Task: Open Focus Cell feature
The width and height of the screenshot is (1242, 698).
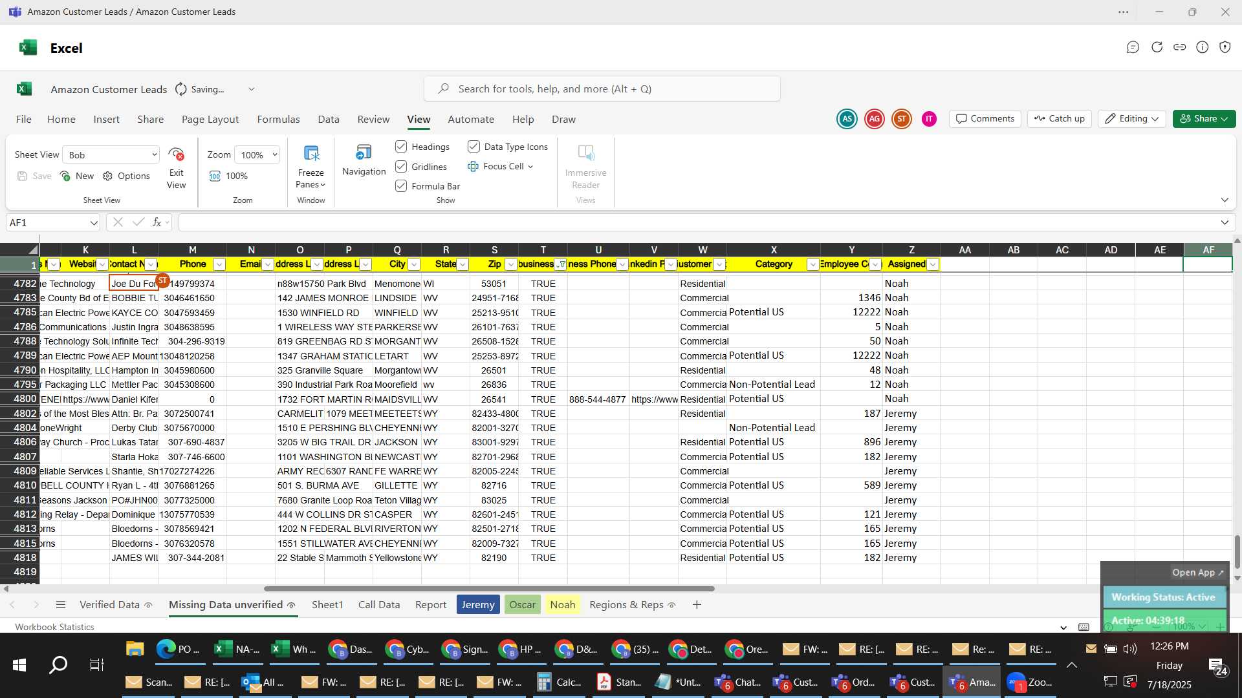Action: coord(501,166)
